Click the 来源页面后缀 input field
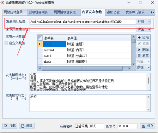158x133 pixels. (83, 30)
